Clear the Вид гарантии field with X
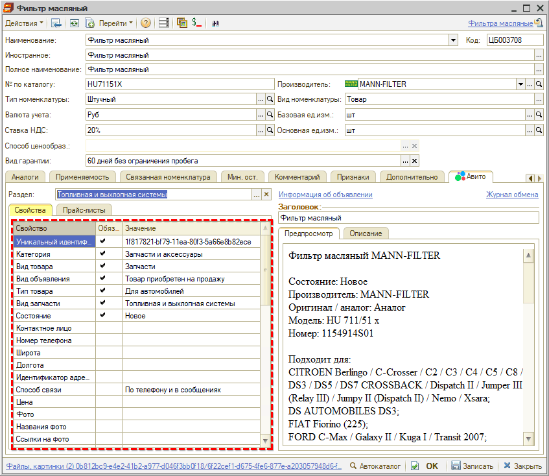549x476 pixels. [x=415, y=161]
